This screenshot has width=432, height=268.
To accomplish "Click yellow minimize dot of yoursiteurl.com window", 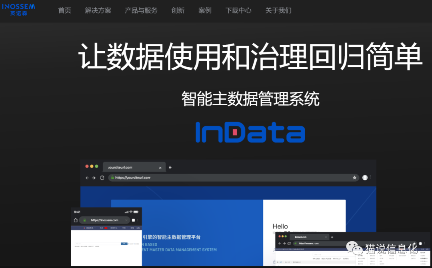I will (92, 166).
